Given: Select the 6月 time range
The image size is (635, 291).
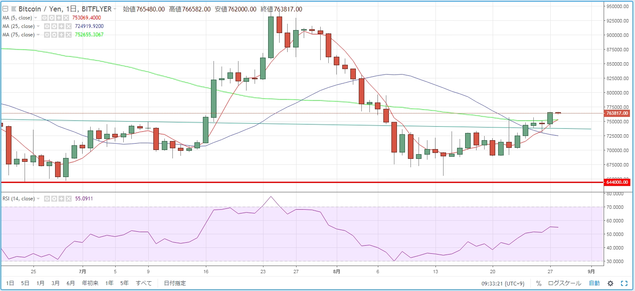Looking at the screenshot, I should 71,283.
